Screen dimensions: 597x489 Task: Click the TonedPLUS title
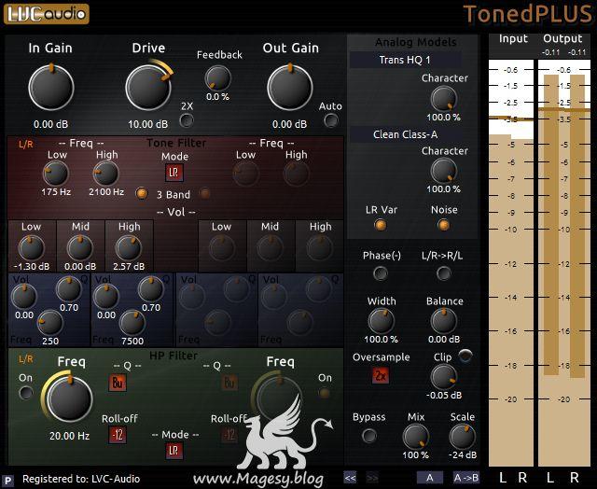coord(528,14)
